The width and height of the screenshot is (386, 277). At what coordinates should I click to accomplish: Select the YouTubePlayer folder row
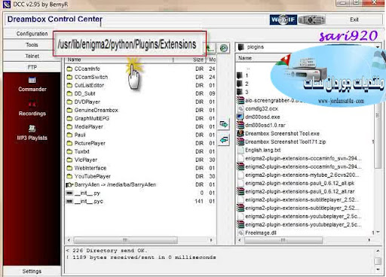coord(140,176)
